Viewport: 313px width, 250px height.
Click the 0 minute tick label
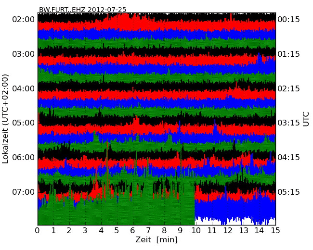(x=38, y=231)
